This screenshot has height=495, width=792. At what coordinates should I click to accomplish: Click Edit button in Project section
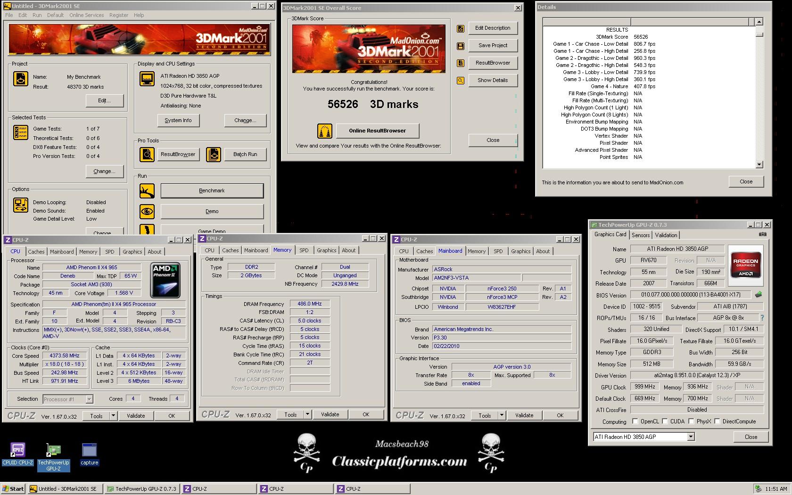coord(105,100)
